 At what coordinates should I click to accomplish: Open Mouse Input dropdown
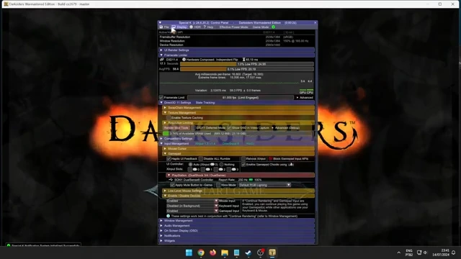coord(192,201)
